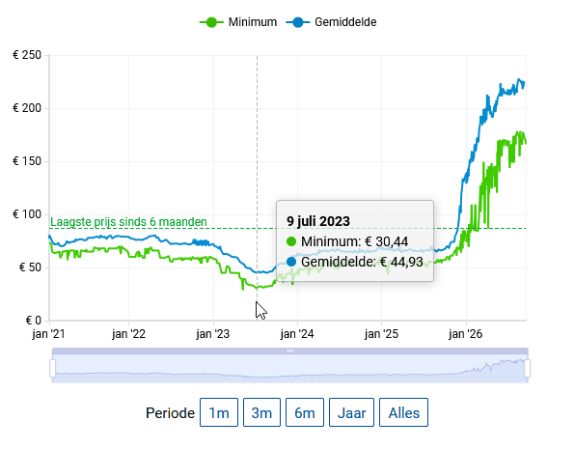Click the jan '22 axis label
This screenshot has height=449, width=575.
click(x=128, y=334)
